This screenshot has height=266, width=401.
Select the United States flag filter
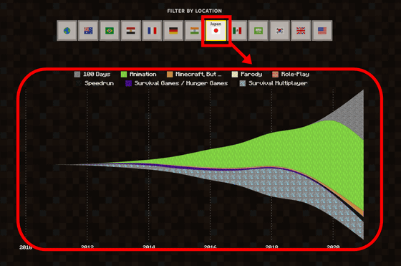coord(322,31)
